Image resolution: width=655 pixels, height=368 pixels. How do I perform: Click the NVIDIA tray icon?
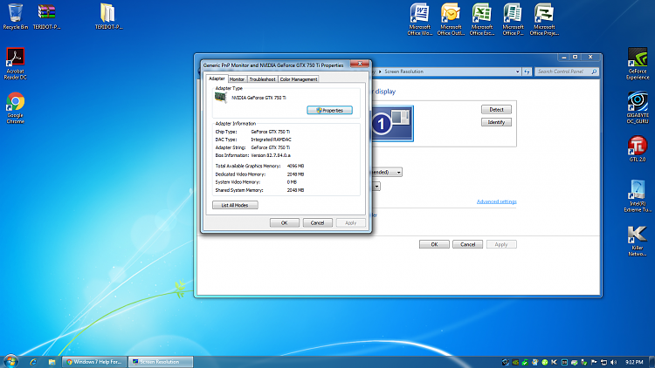515,362
